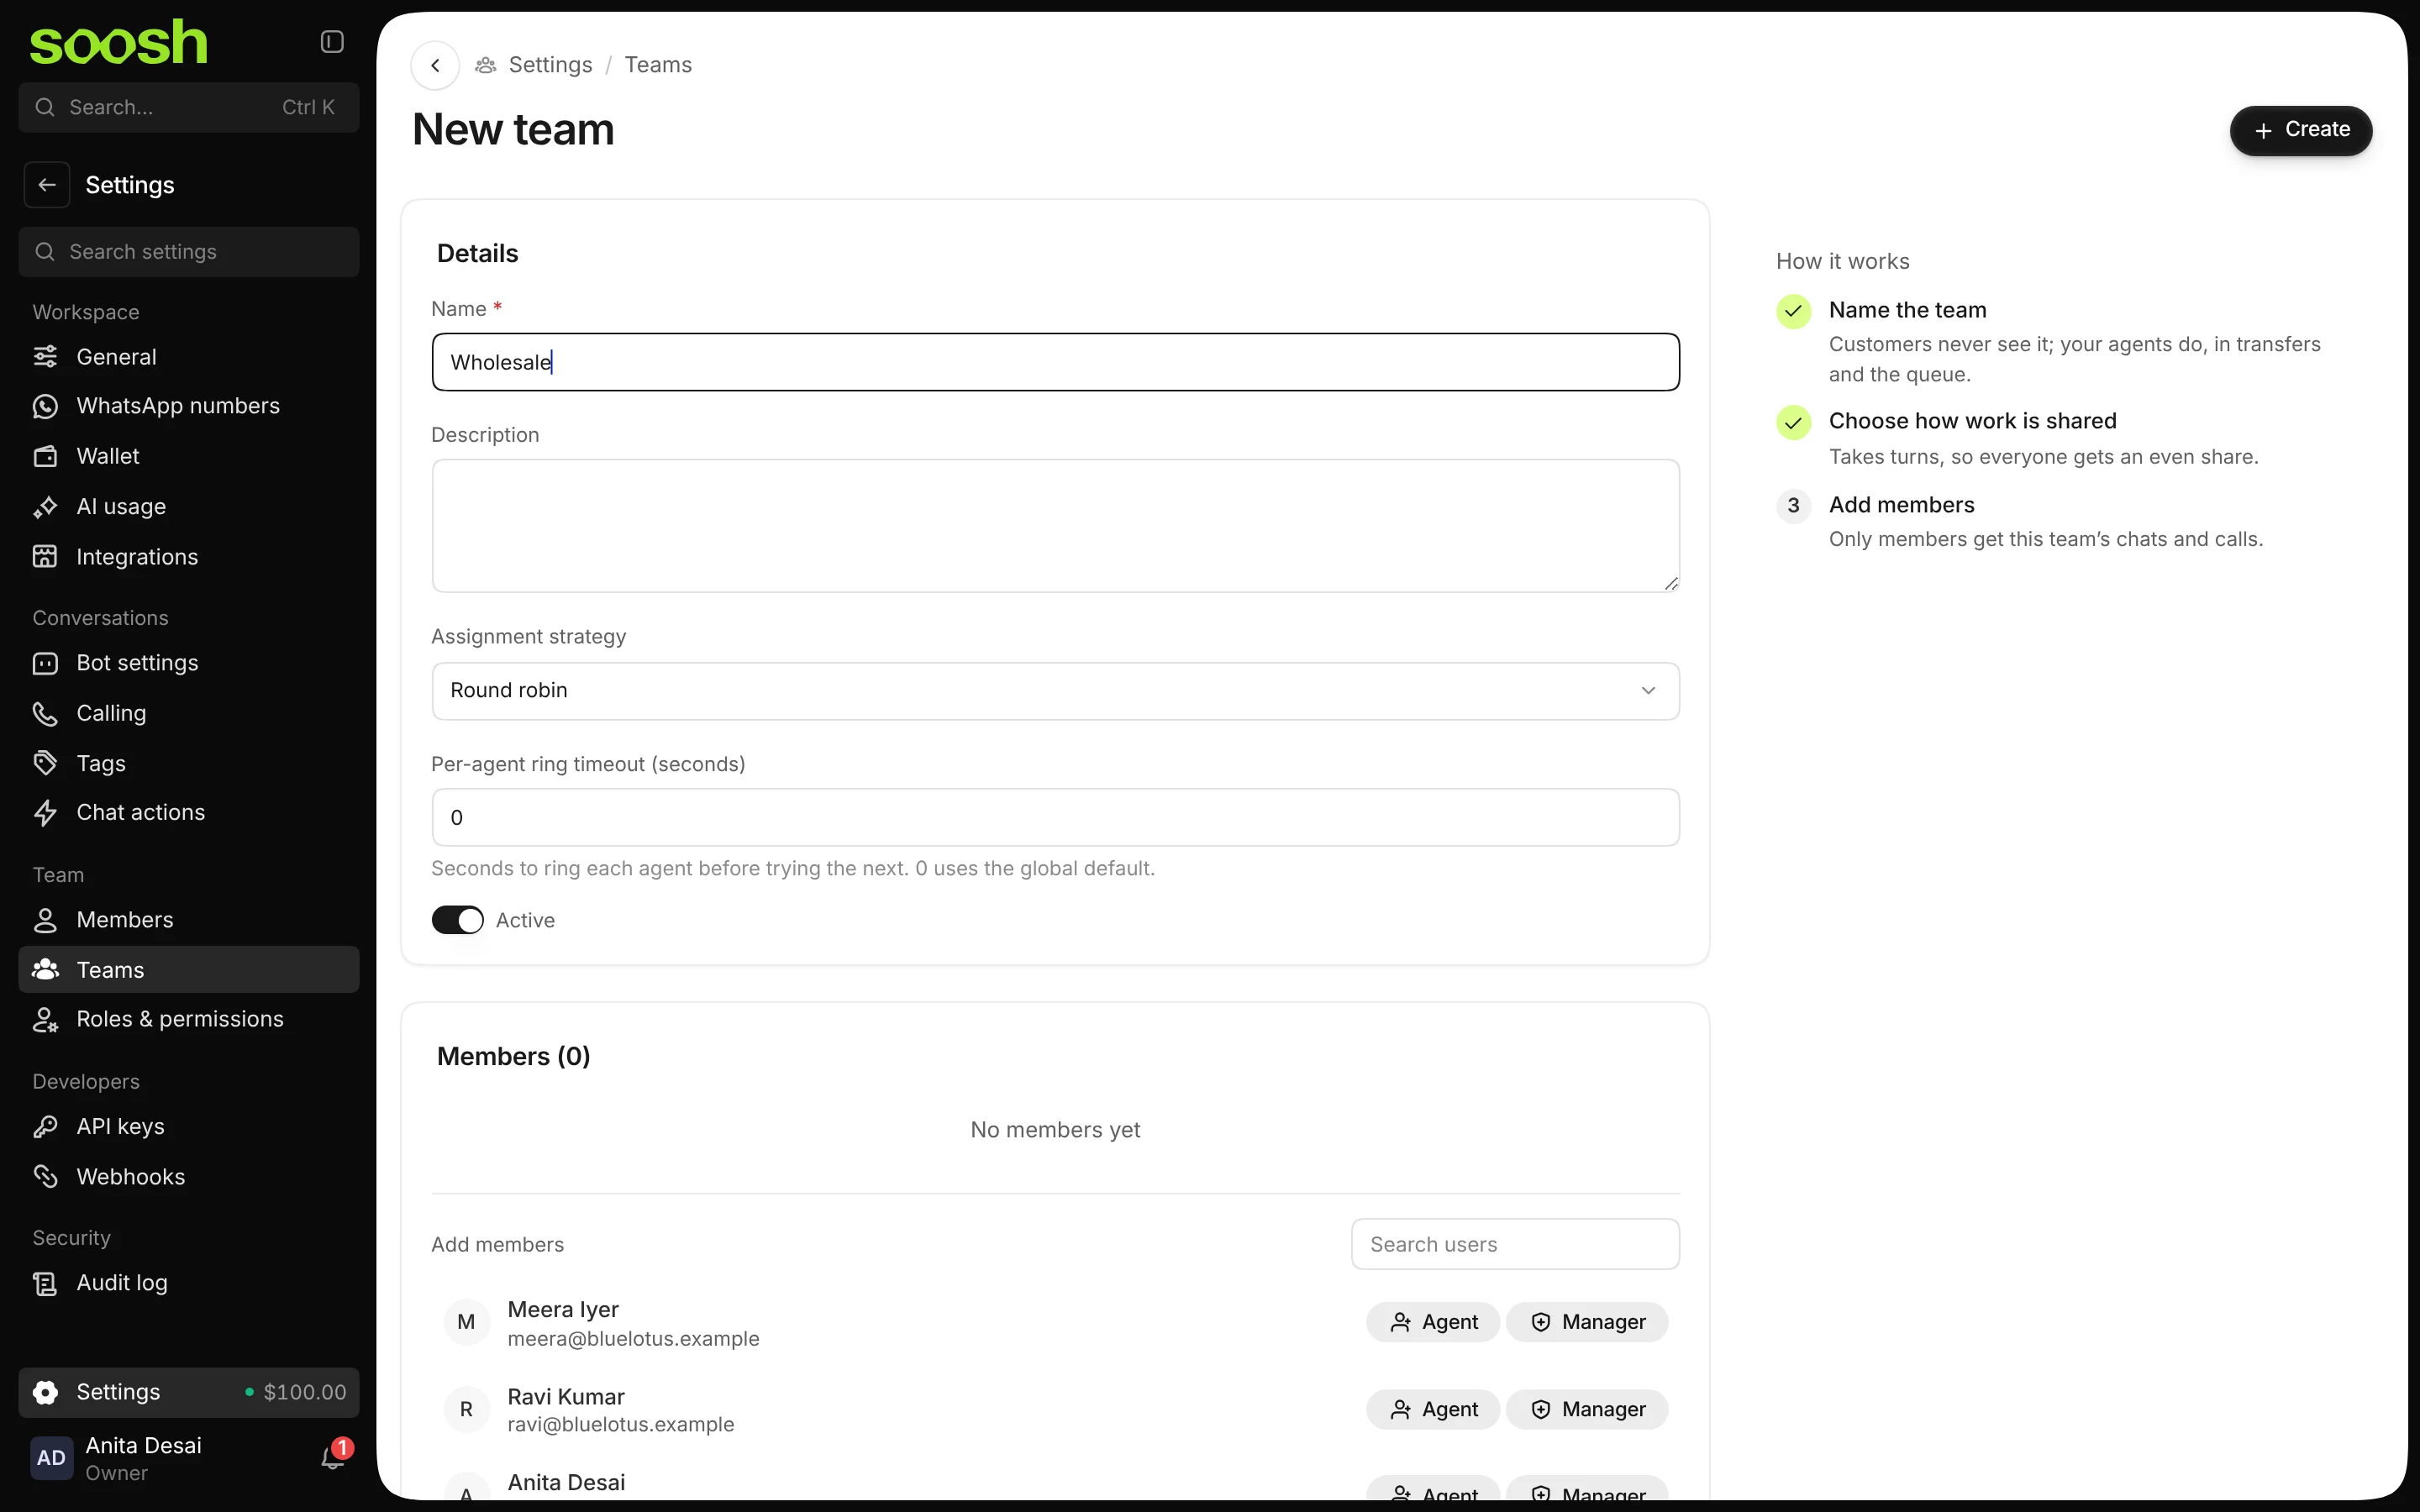Go to Settings item with wallet balance

pos(189,1392)
